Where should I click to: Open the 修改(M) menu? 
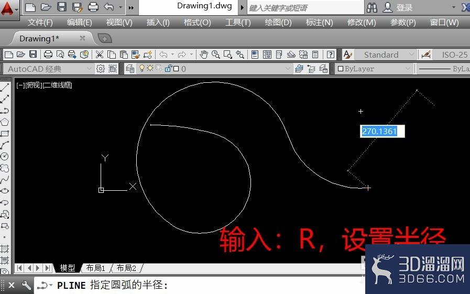click(x=362, y=23)
